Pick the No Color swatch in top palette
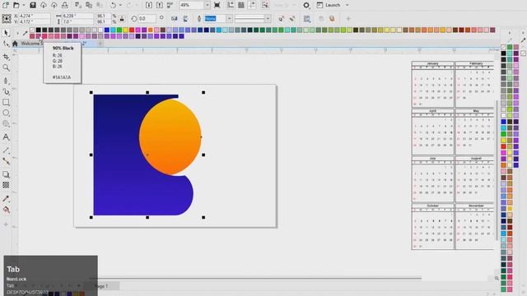The image size is (527, 296). pos(32,30)
